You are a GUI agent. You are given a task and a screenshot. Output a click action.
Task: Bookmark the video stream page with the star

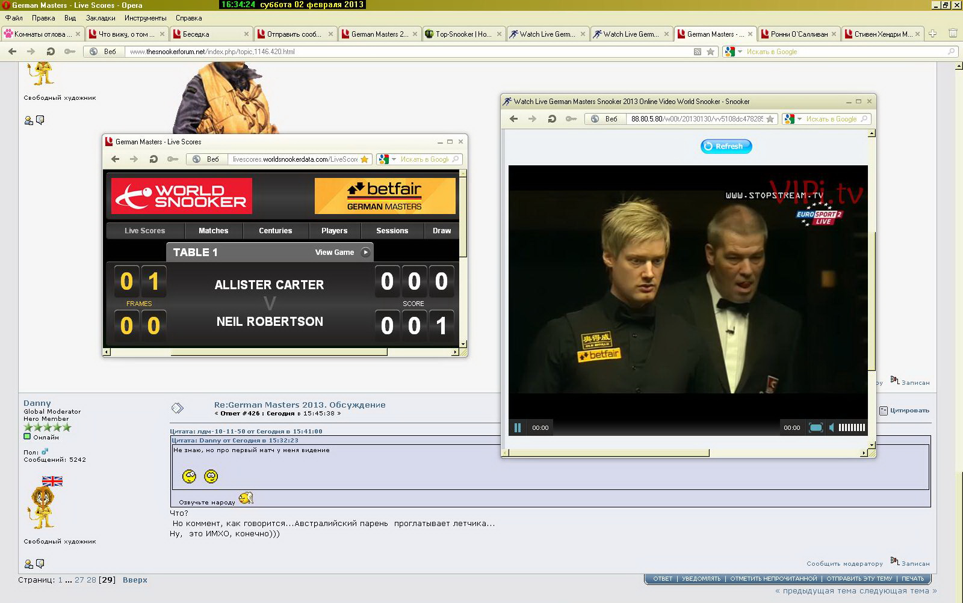(770, 119)
